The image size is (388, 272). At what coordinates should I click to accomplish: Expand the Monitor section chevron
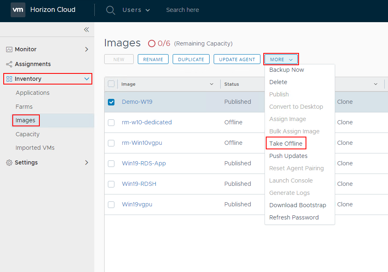(86, 49)
